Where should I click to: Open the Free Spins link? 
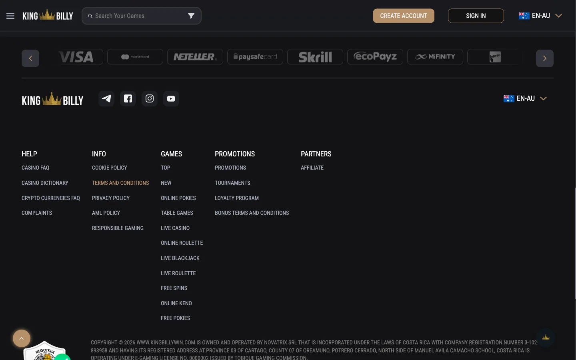[174, 288]
